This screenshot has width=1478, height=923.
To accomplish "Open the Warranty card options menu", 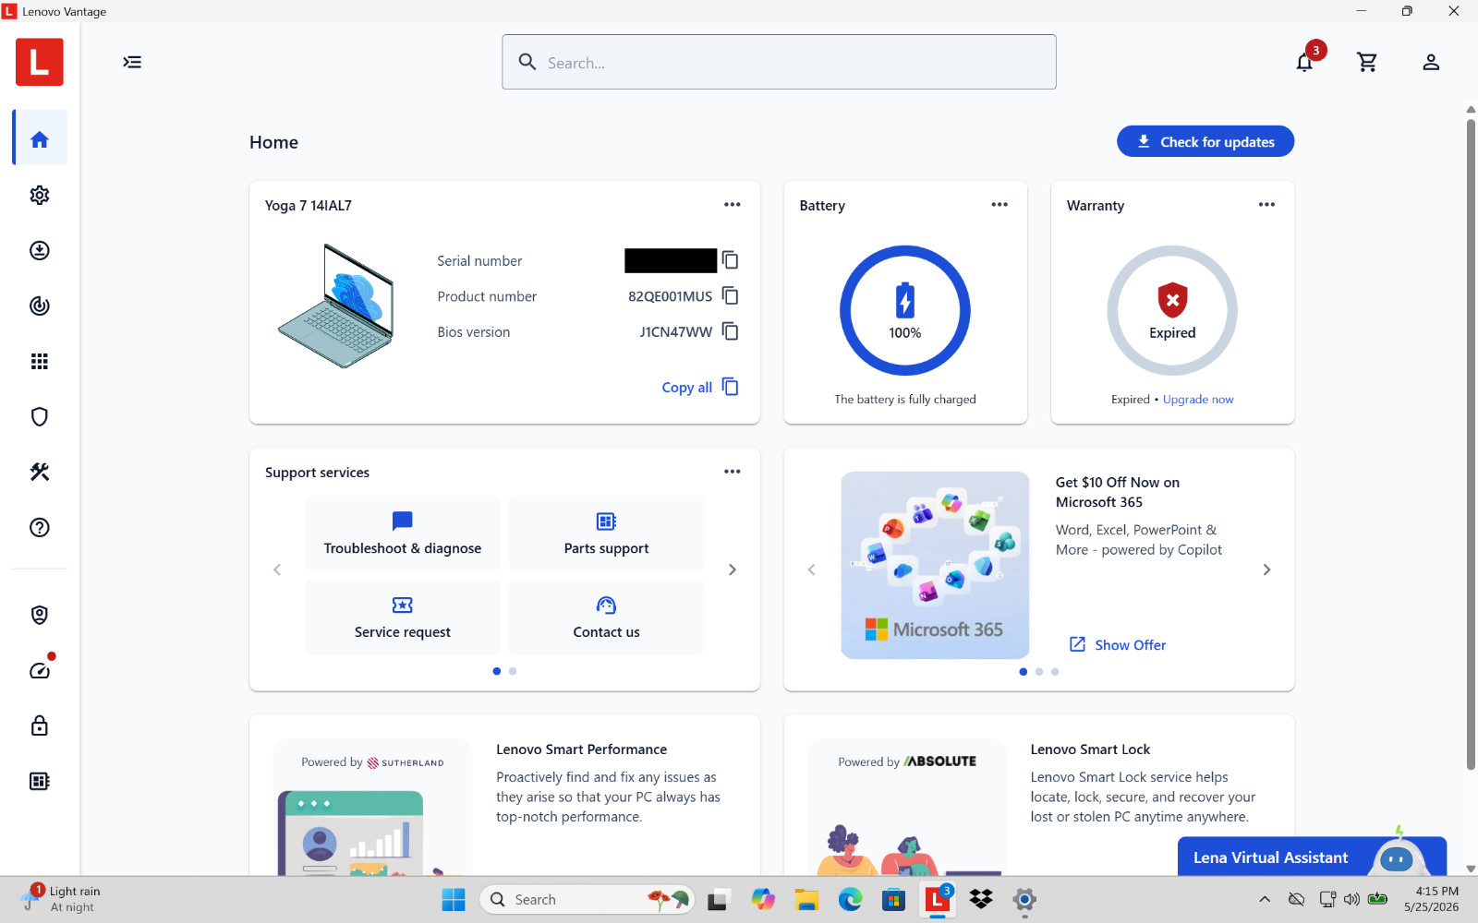I will tap(1266, 205).
